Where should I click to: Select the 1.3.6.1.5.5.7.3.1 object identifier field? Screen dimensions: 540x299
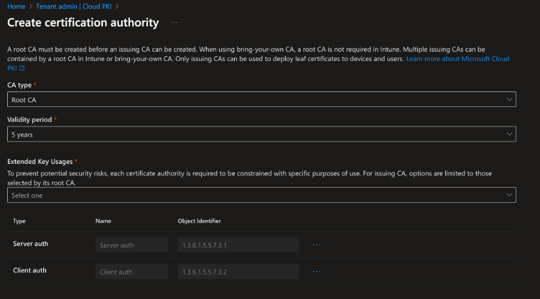click(238, 245)
